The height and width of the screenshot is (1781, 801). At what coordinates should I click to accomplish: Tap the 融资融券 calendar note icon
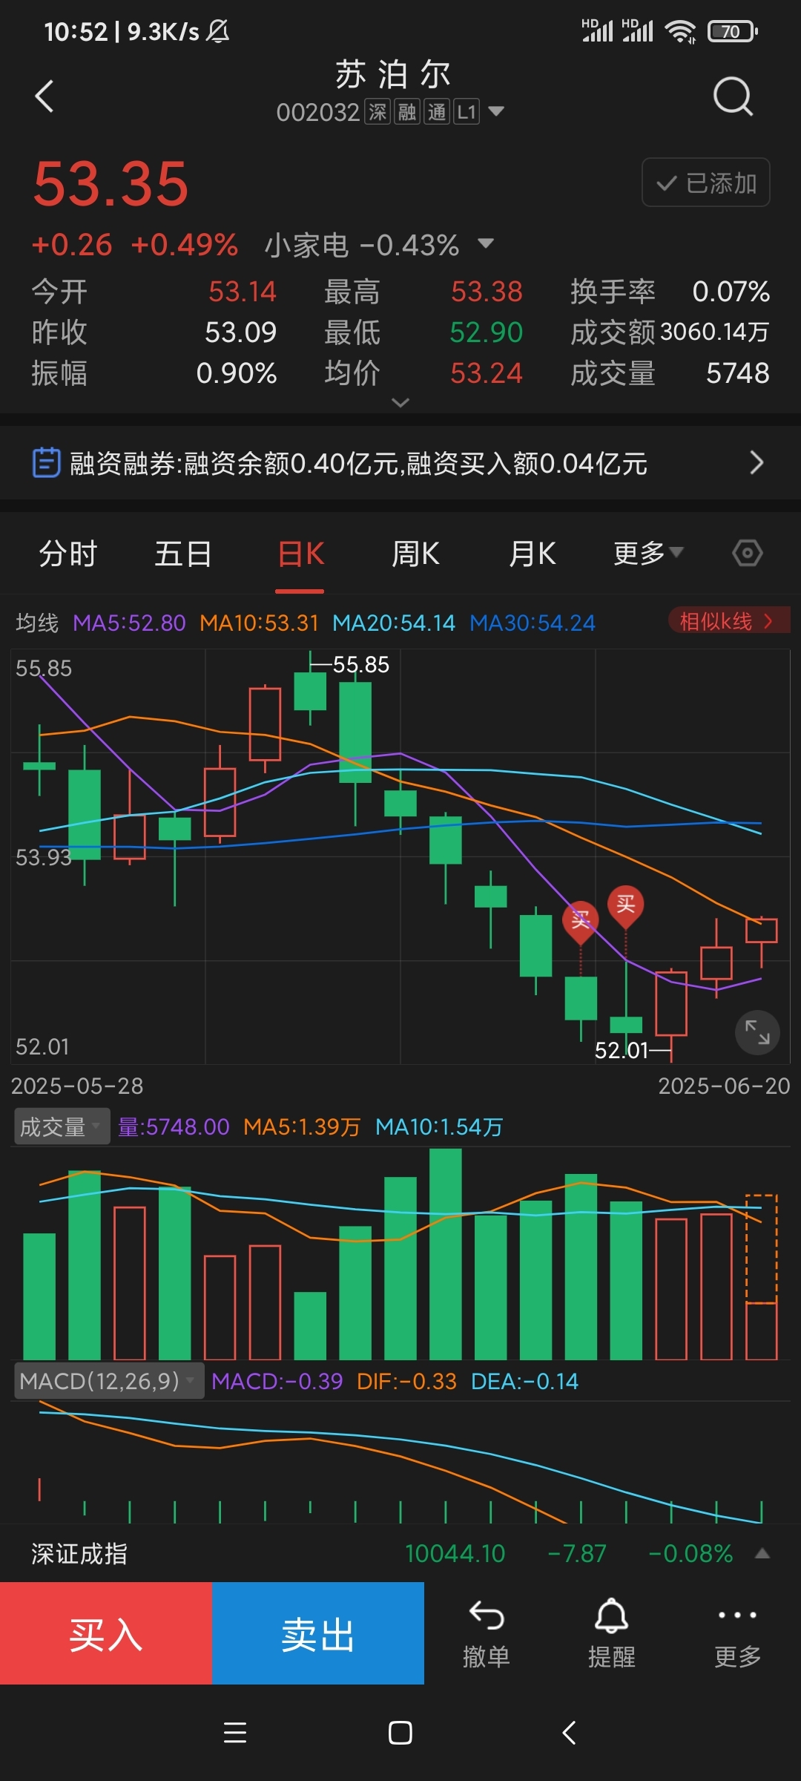pos(46,462)
